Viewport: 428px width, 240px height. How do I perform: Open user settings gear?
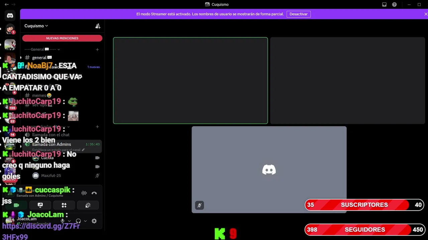click(x=94, y=221)
